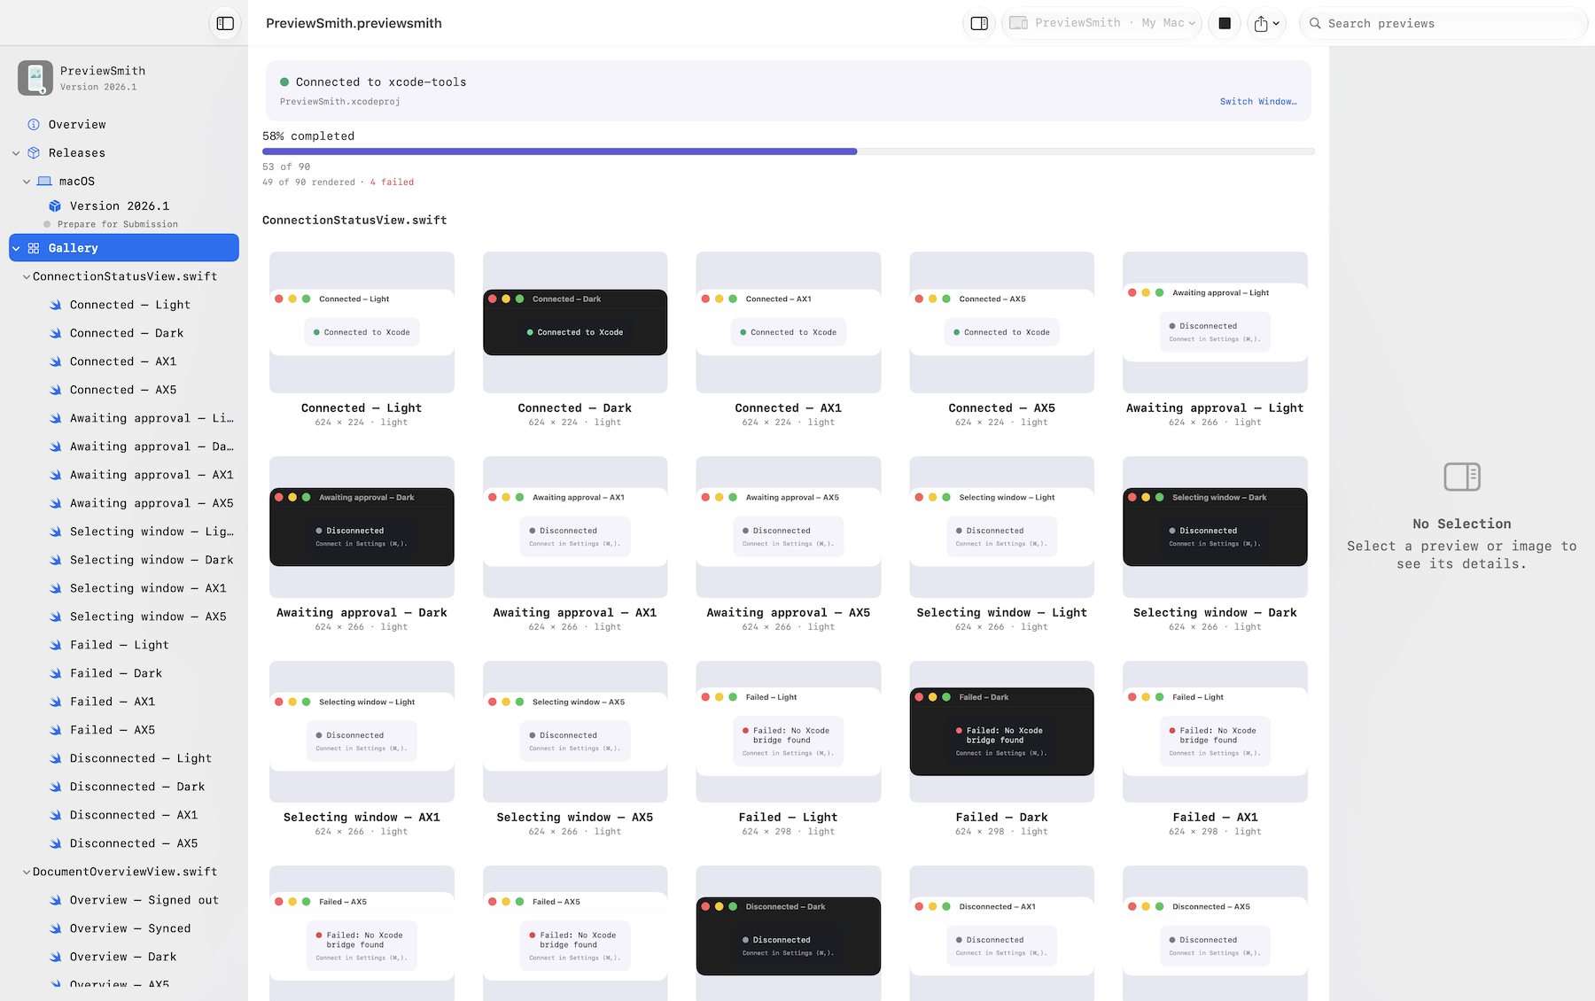Image resolution: width=1595 pixels, height=1001 pixels.
Task: Select the Gallery sidebar item
Action: click(124, 248)
